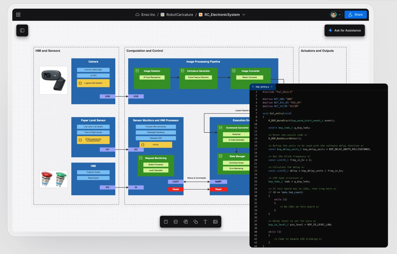
Task: Select the shapes tool
Action: (196, 222)
